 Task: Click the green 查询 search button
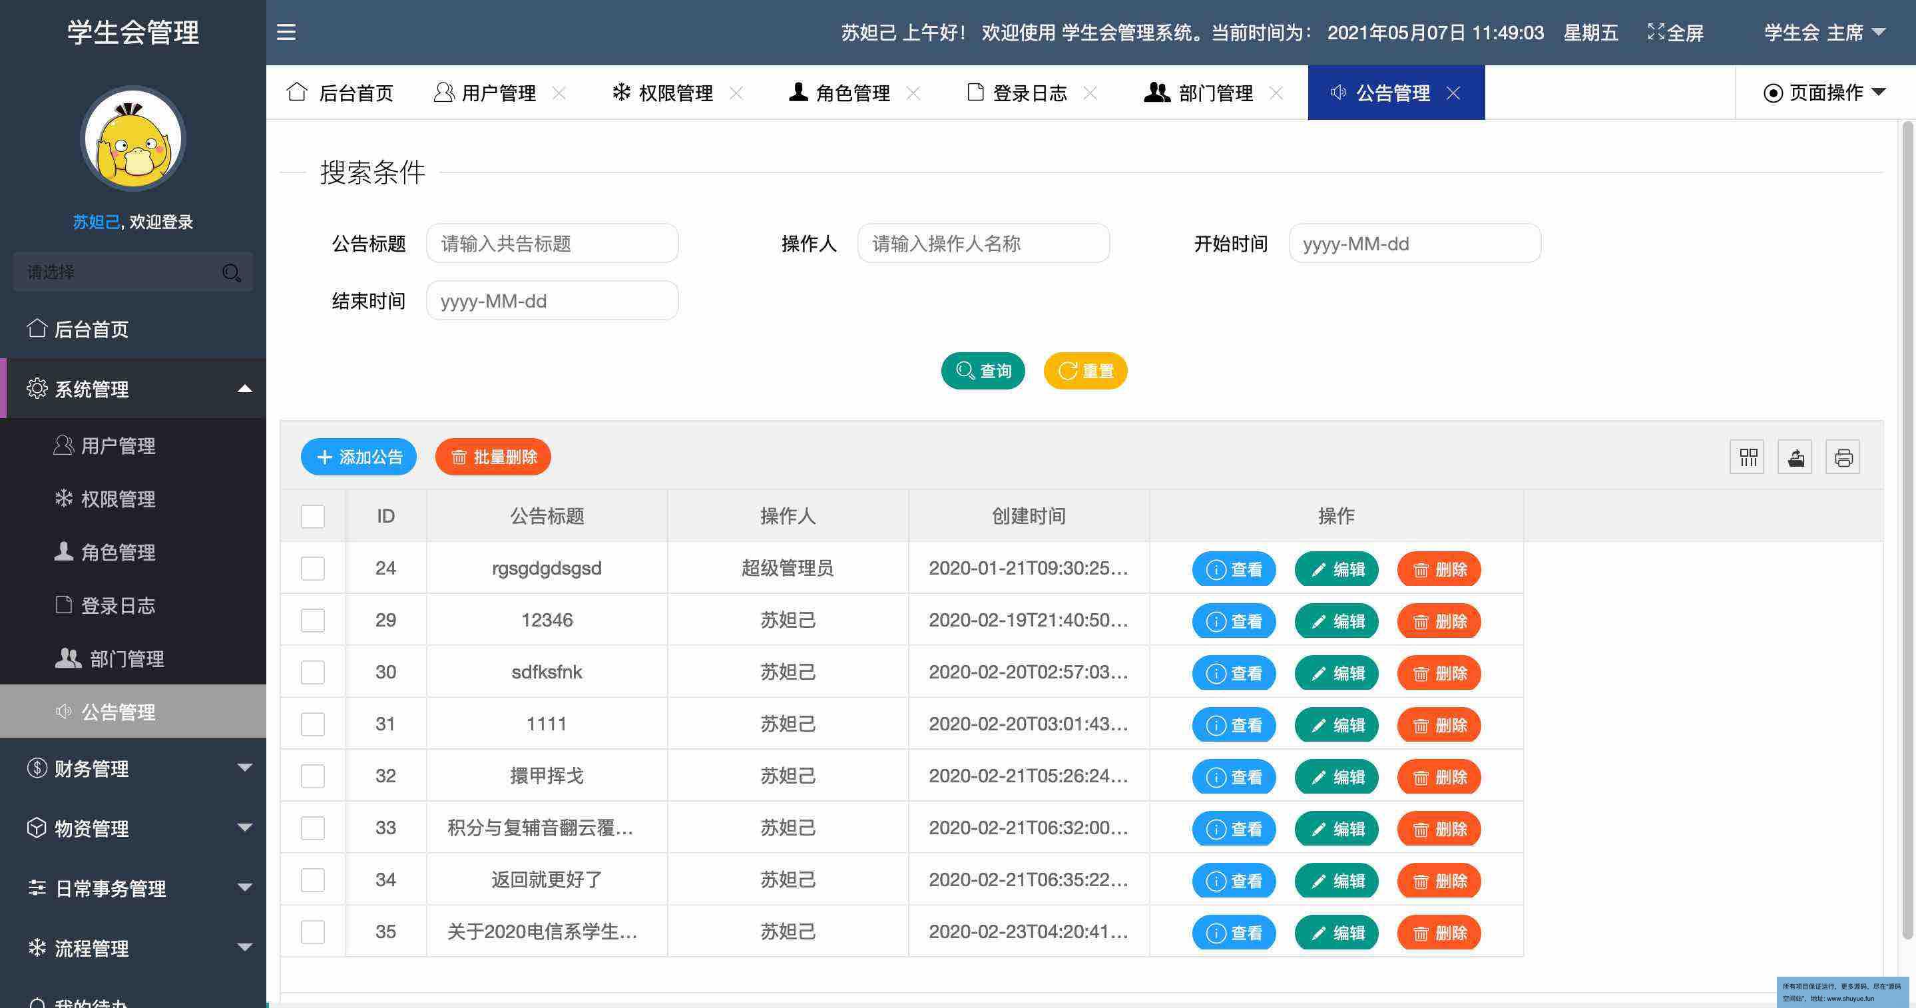(983, 370)
